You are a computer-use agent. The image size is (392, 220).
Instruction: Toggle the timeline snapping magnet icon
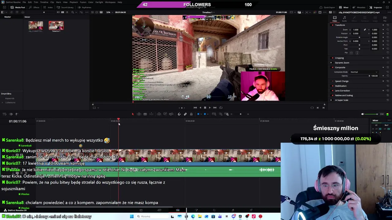(179, 114)
